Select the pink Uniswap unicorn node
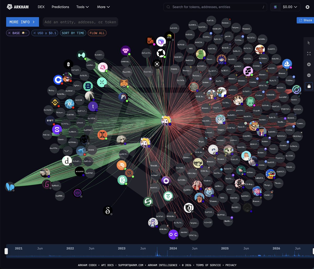Image resolution: width=314 pixels, height=269 pixels. tap(103, 67)
